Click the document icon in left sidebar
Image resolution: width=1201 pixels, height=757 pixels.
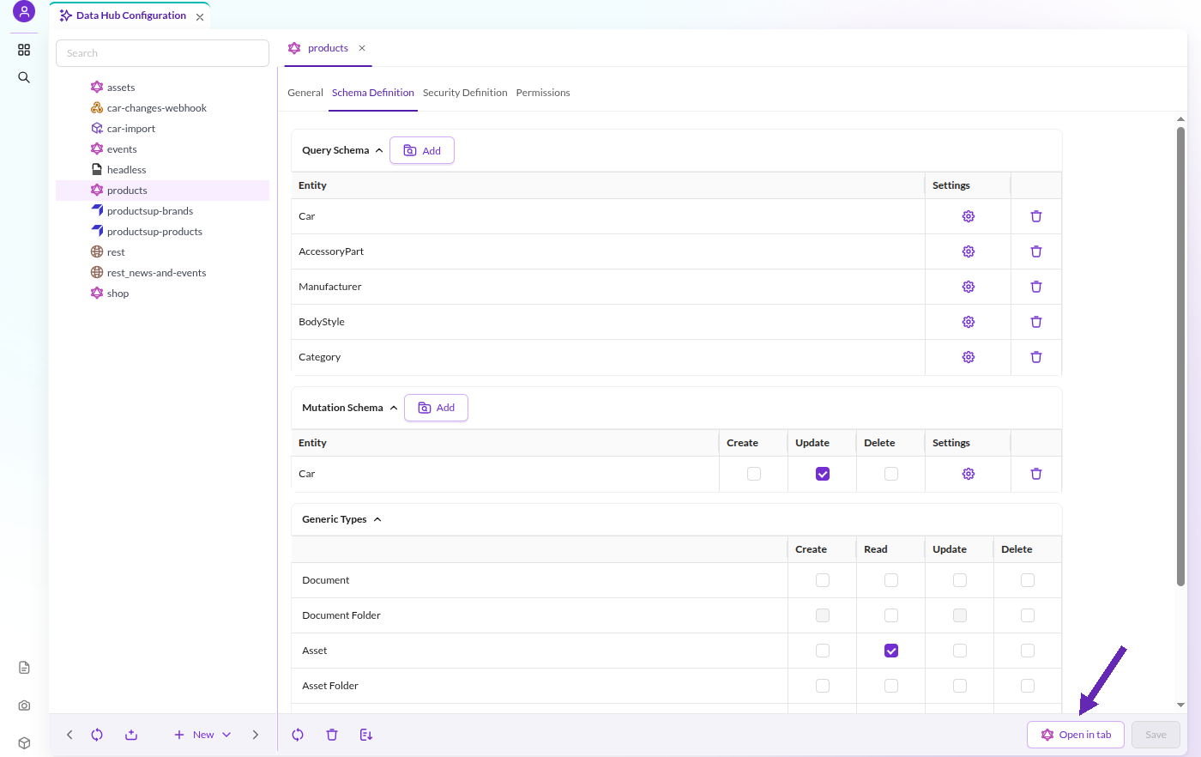pyautogui.click(x=24, y=668)
